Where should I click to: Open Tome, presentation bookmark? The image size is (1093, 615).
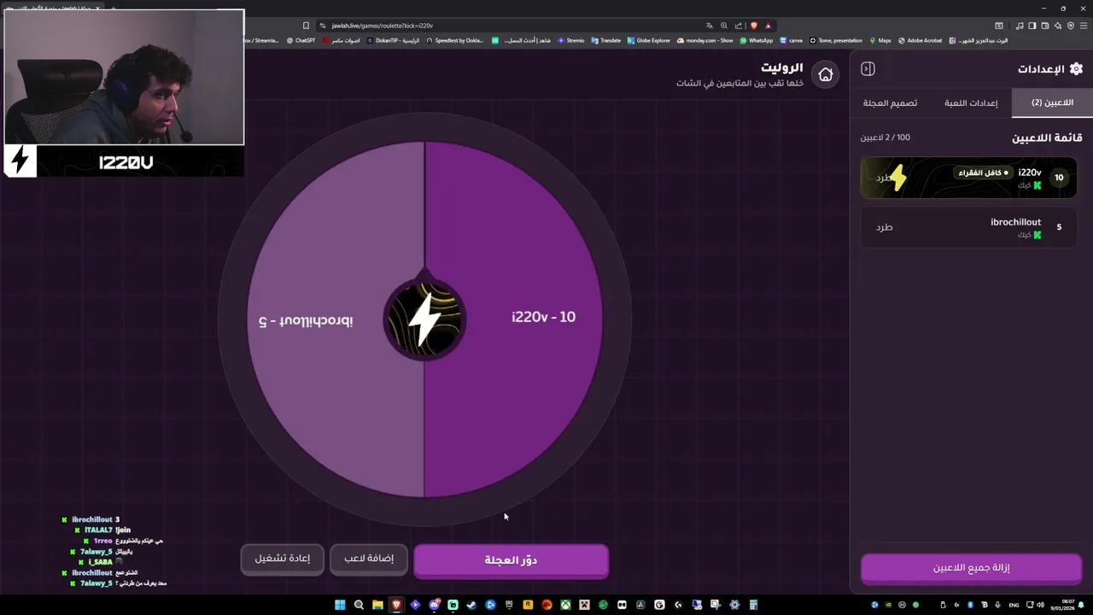pos(835,40)
